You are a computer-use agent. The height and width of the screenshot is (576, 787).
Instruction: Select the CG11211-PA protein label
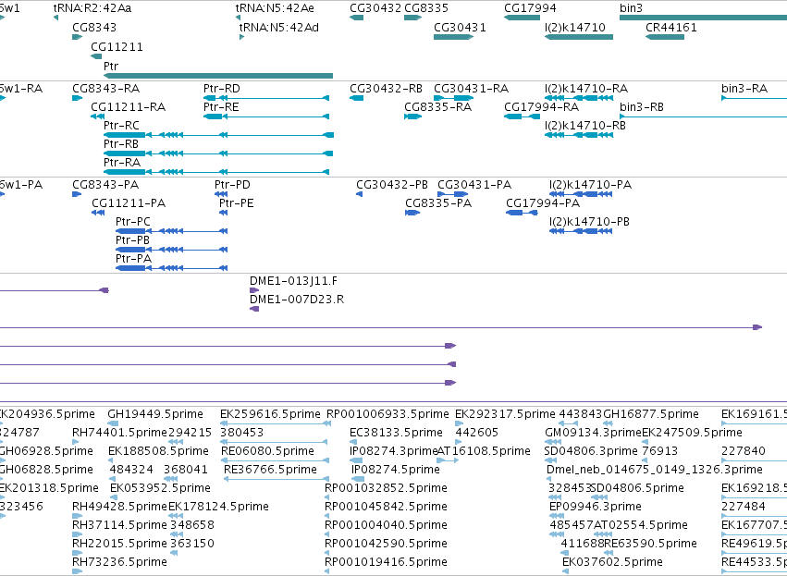129,203
